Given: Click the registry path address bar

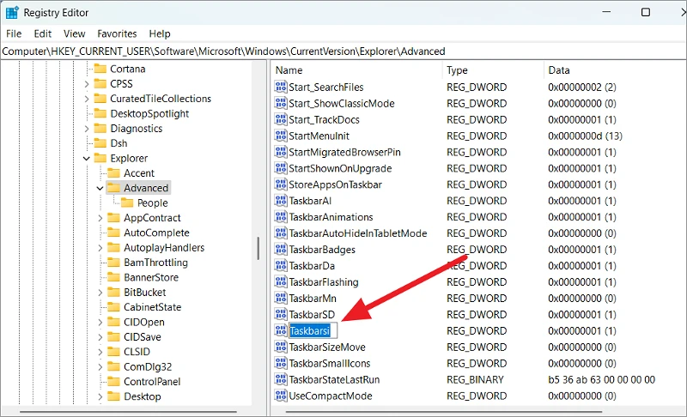Looking at the screenshot, I should 343,51.
